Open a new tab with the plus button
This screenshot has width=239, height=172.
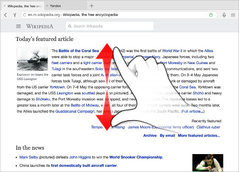92,6
